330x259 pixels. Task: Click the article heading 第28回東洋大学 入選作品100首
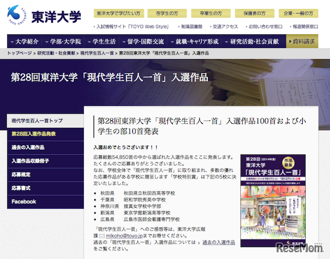point(201,126)
